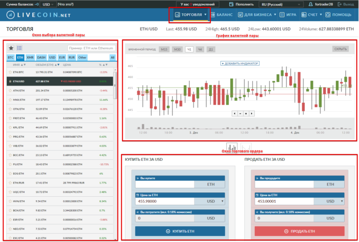Click ДОБАВИТЬ ИНДИКАТОР on chart
This screenshot has height=242, width=359.
tap(240, 63)
